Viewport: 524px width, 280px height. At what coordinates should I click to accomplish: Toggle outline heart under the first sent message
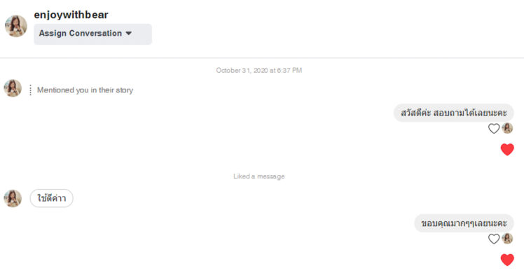tap(494, 129)
